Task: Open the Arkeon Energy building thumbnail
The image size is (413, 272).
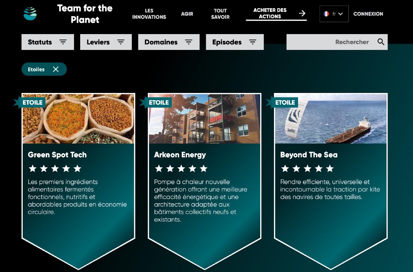Action: point(205,119)
